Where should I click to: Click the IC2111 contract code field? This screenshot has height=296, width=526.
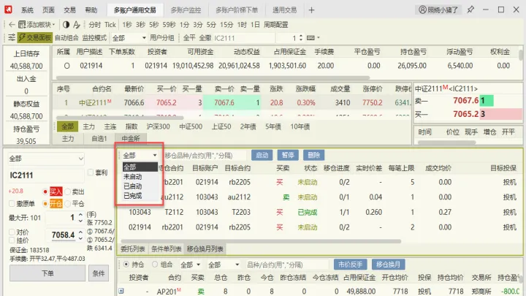pos(46,175)
